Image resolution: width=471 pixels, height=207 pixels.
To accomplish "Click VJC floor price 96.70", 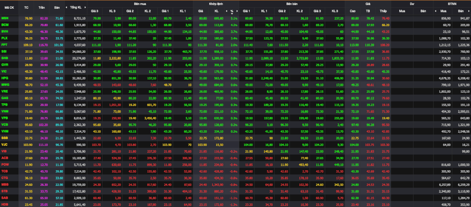I will pyautogui.click(x=59, y=144).
